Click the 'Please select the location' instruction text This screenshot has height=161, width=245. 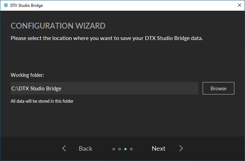tap(107, 38)
